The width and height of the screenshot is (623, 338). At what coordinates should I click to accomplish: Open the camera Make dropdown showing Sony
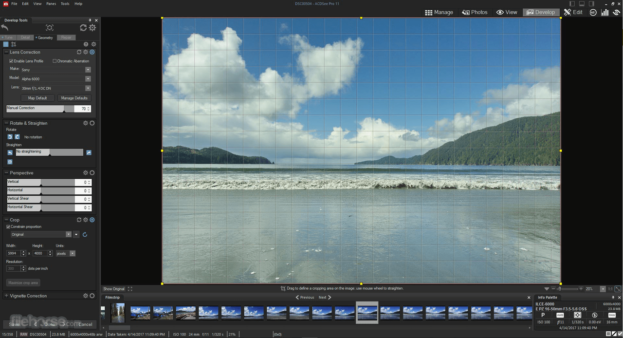pos(88,69)
